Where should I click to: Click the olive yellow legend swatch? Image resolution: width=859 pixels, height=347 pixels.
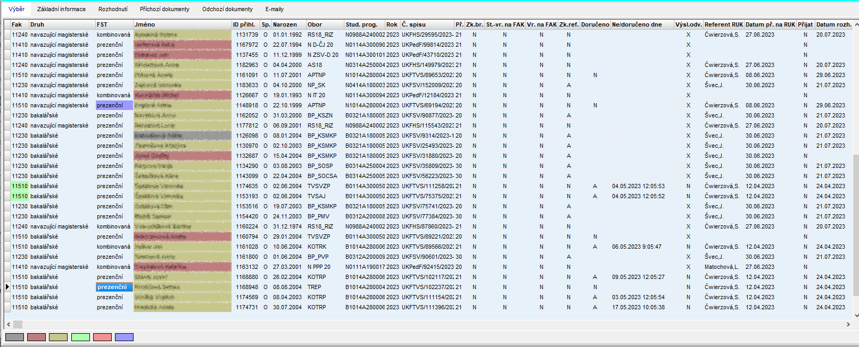tap(59, 337)
